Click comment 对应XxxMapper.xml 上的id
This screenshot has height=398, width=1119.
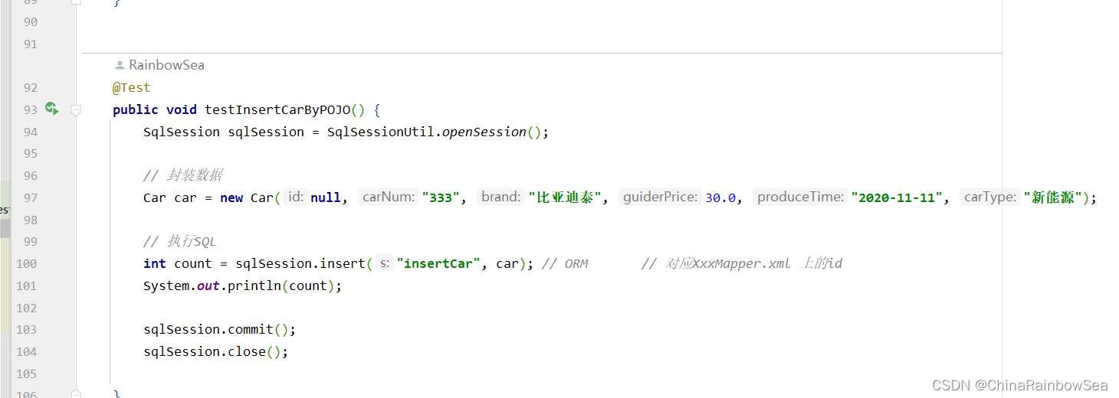742,263
